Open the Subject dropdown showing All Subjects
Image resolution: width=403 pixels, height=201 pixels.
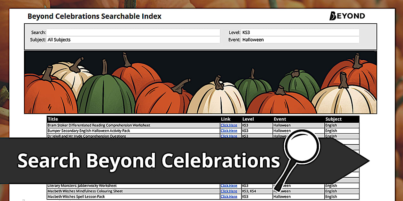(x=133, y=40)
